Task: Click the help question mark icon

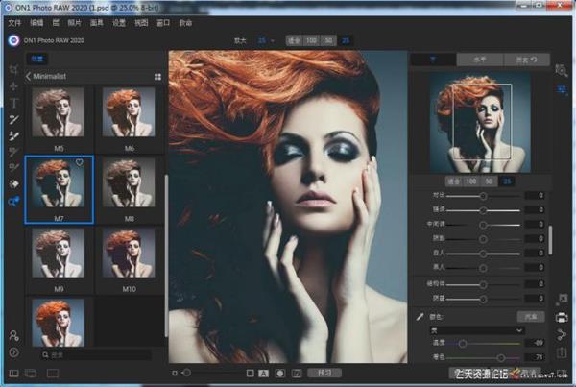Action: pyautogui.click(x=13, y=352)
